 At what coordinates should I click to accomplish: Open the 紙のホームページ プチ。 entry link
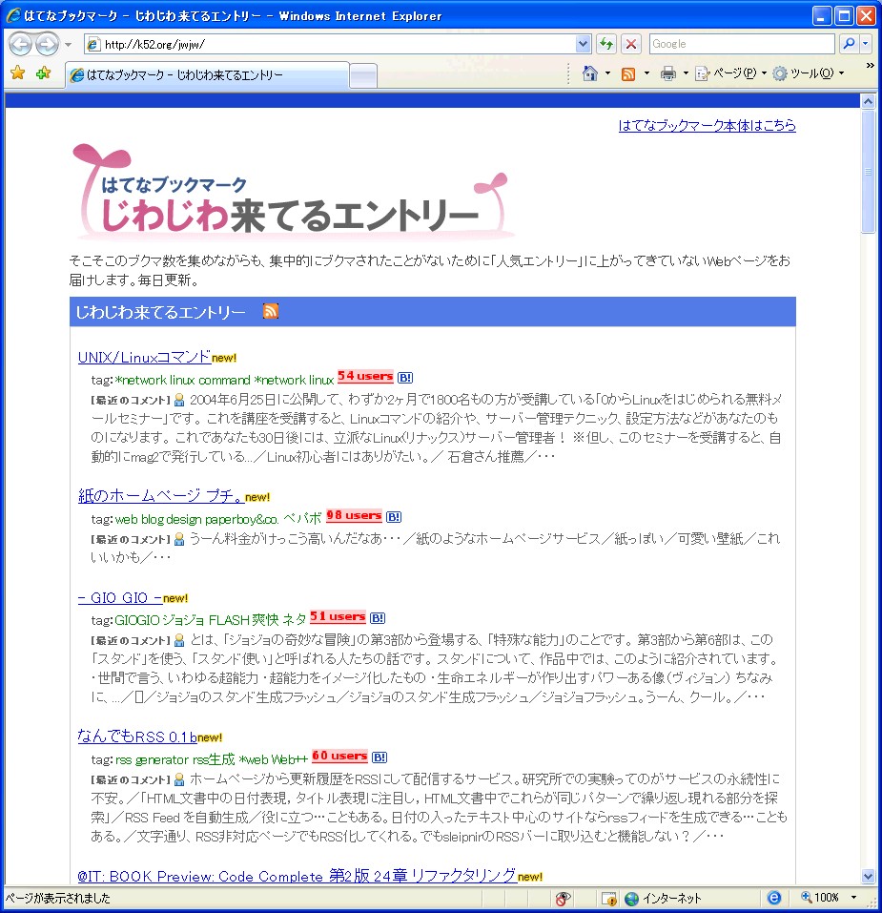coord(160,496)
